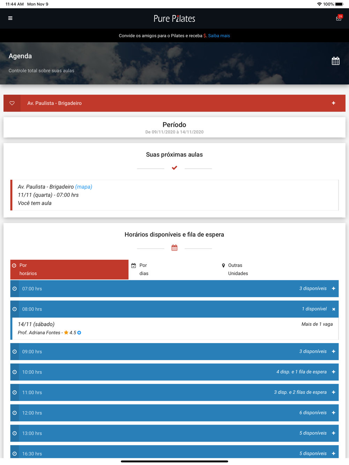Expand the 11:00 hrs row plus icon
The height and width of the screenshot is (465, 349).
tap(334, 392)
